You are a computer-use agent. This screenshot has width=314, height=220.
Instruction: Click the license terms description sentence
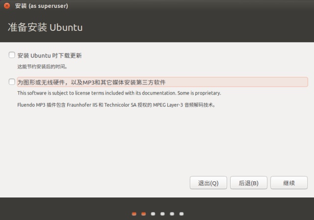119,93
